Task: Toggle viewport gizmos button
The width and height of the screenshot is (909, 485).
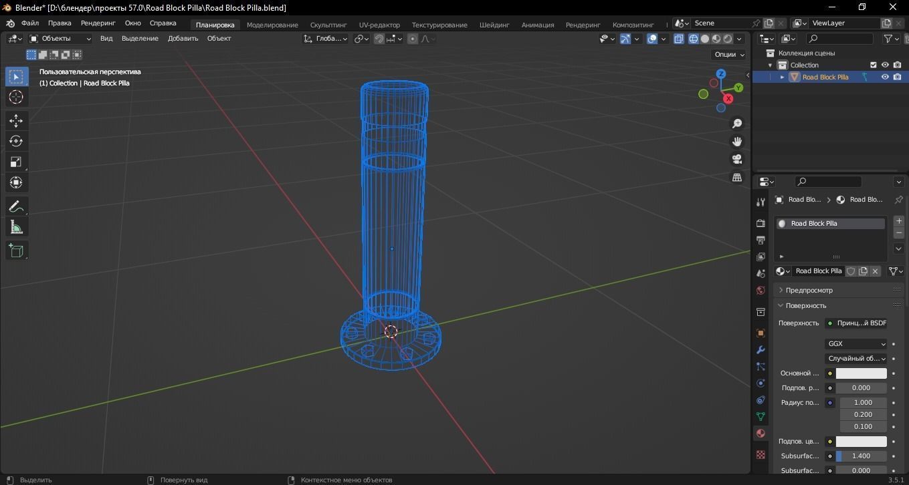Action: 625,39
